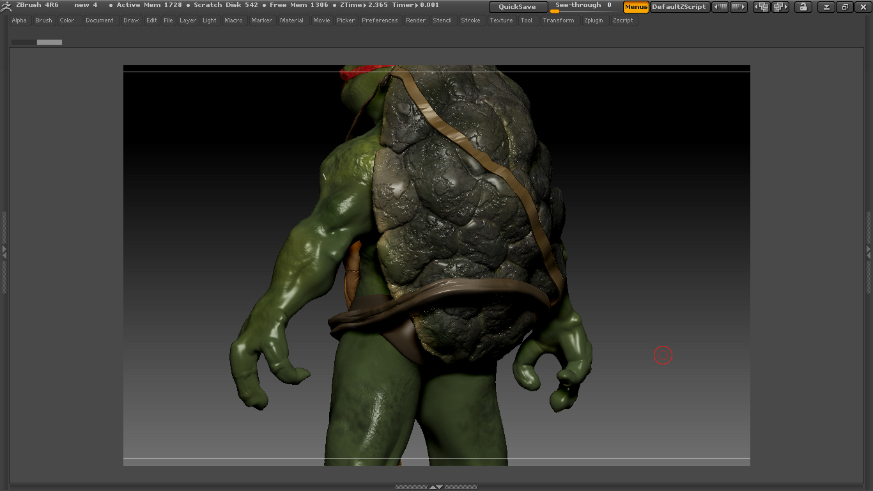Expand the left tray divider
873x491 pixels.
click(4, 252)
